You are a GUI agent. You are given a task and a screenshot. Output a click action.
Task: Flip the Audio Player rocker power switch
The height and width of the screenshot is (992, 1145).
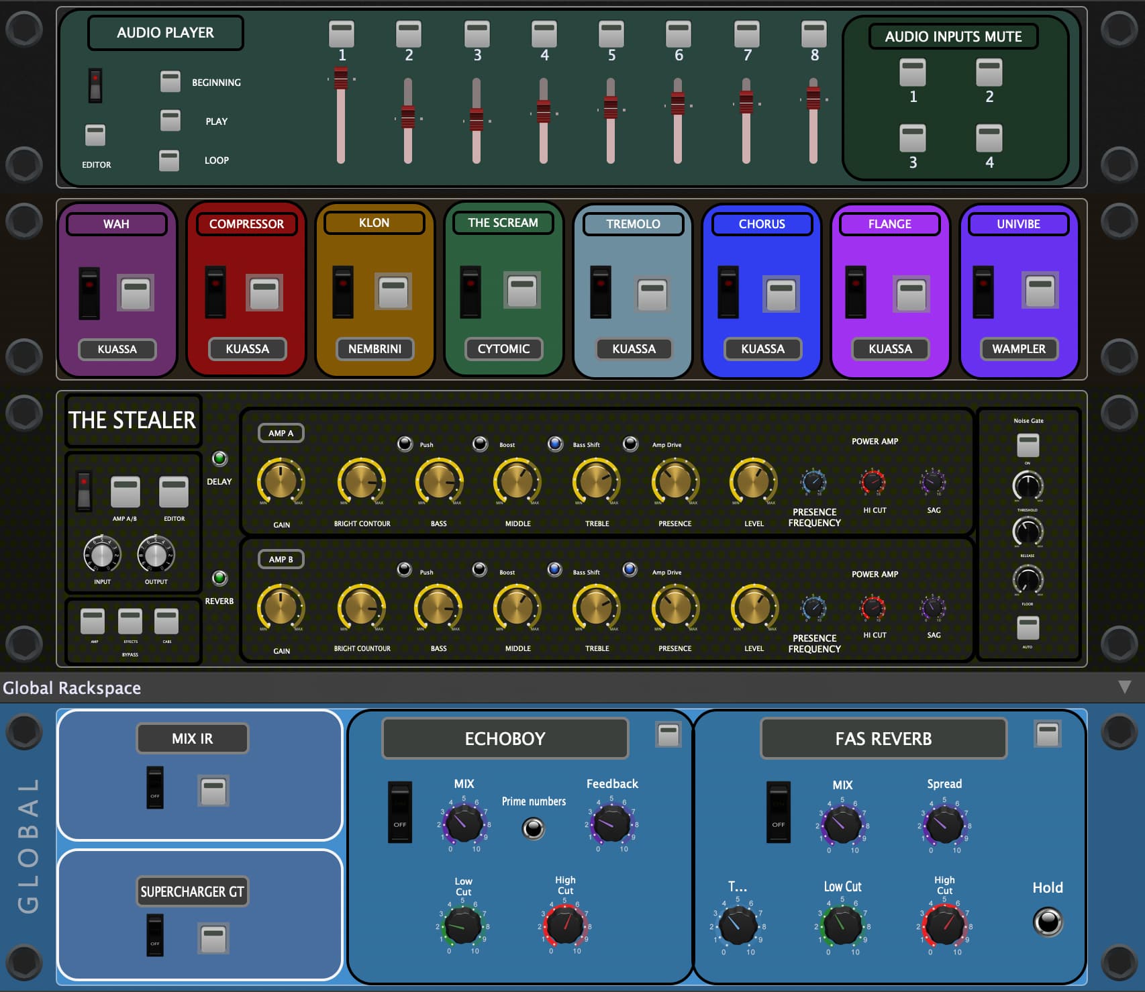(x=95, y=85)
